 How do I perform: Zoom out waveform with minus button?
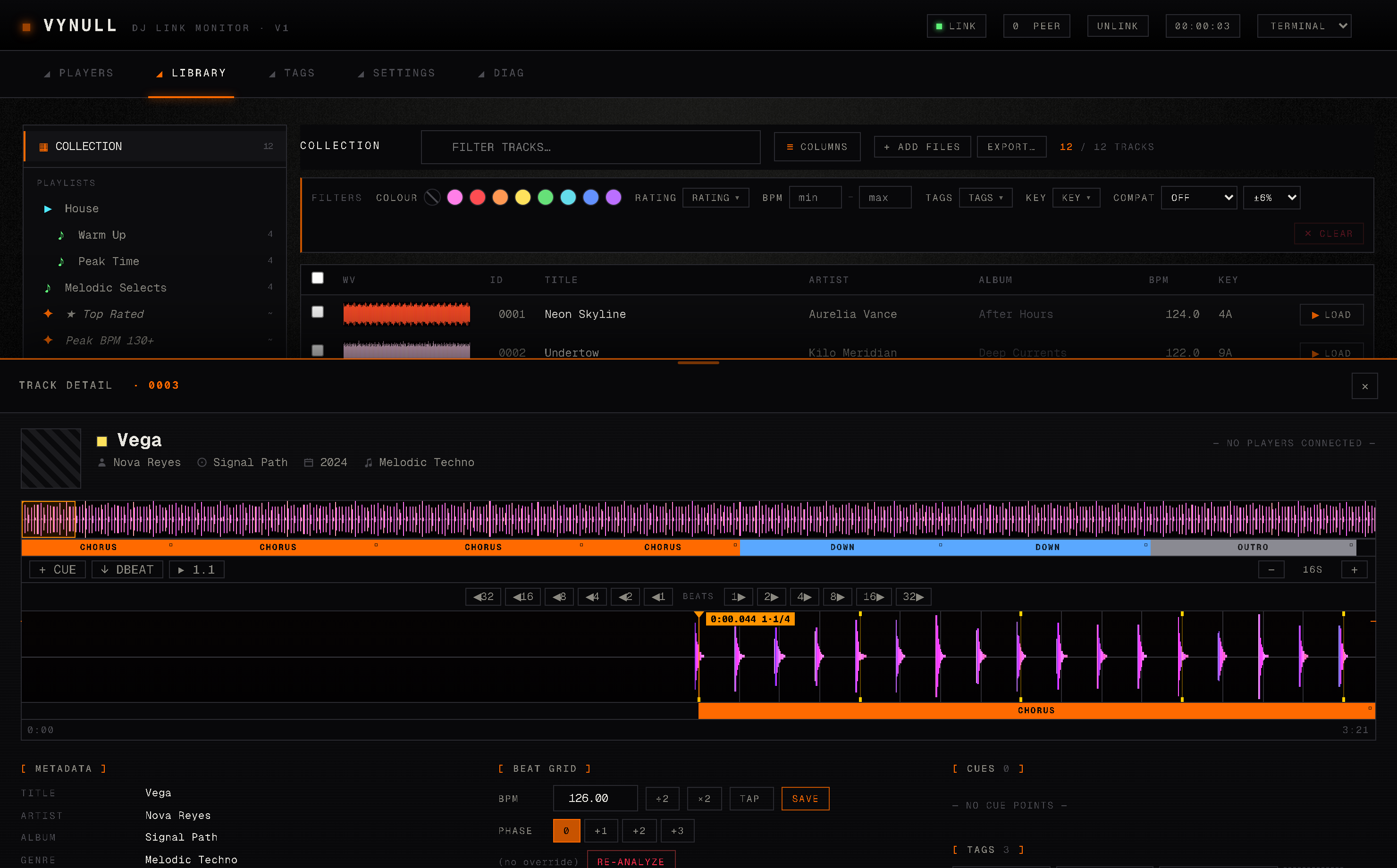tap(1271, 569)
